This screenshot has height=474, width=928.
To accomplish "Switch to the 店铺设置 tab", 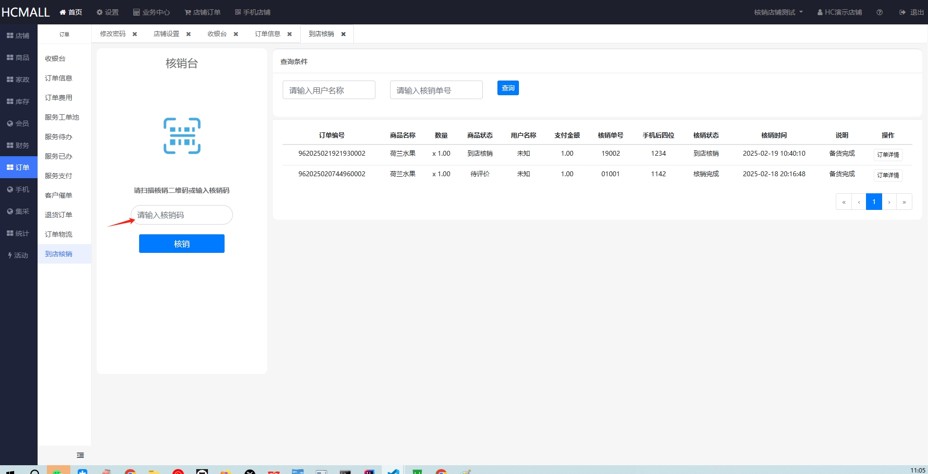I will click(x=166, y=34).
